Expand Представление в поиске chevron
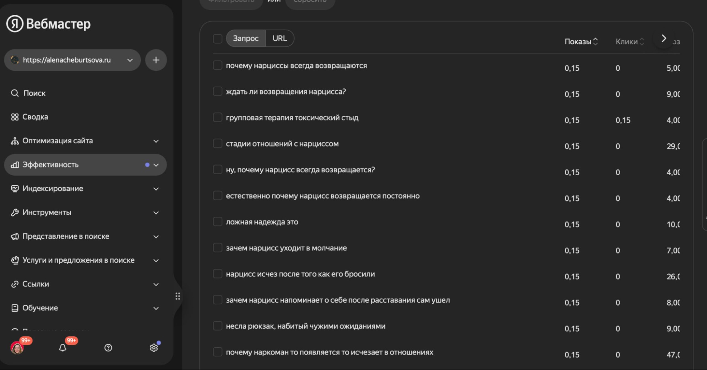The image size is (707, 370). (156, 237)
